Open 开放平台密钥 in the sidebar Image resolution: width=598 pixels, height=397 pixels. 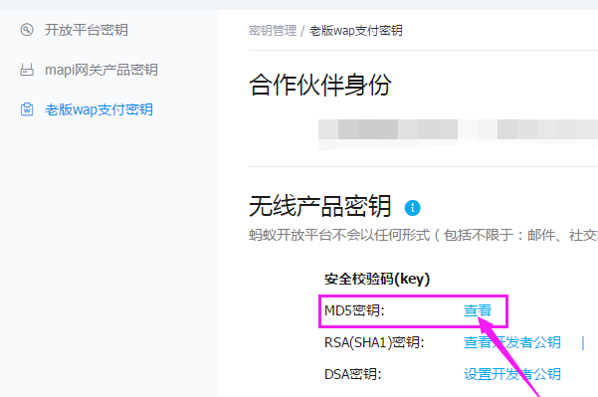tap(87, 30)
